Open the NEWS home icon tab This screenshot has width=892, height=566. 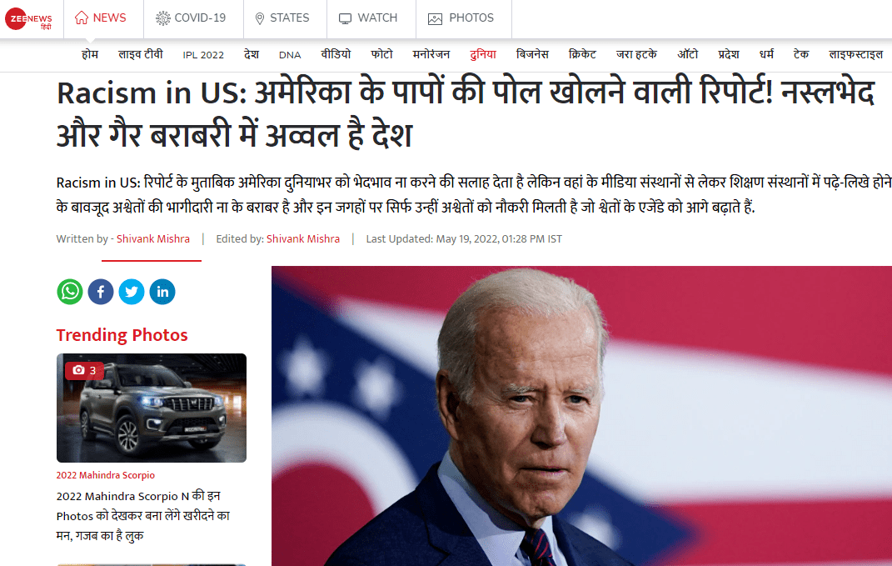101,18
